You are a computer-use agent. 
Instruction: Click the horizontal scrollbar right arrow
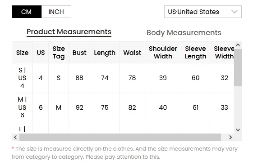tap(230, 137)
